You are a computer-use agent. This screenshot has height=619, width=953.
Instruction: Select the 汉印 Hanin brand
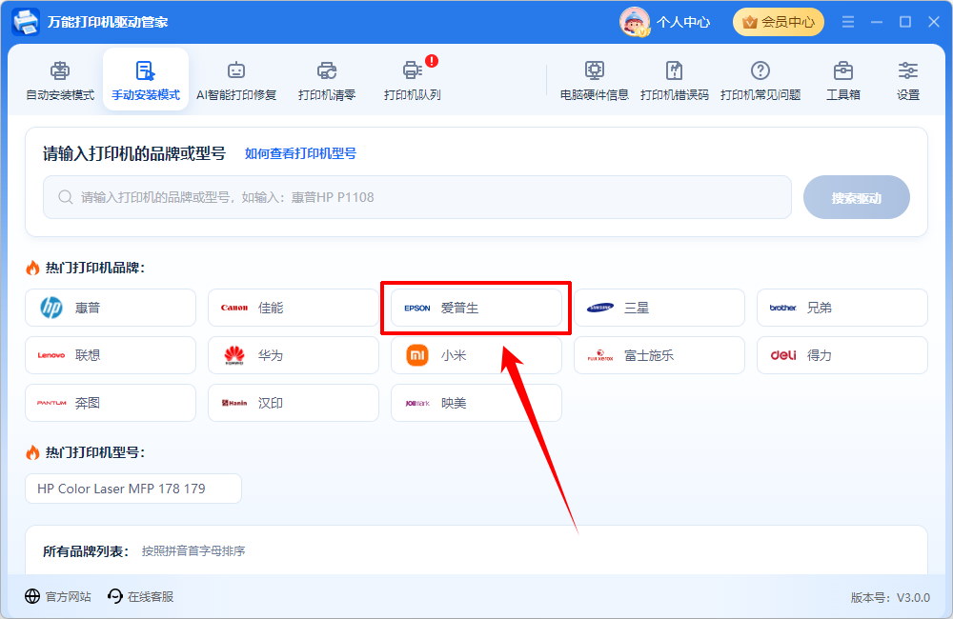[x=294, y=403]
